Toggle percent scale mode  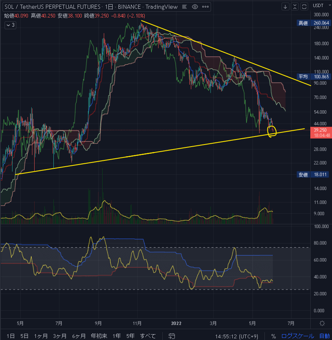pos(274,336)
